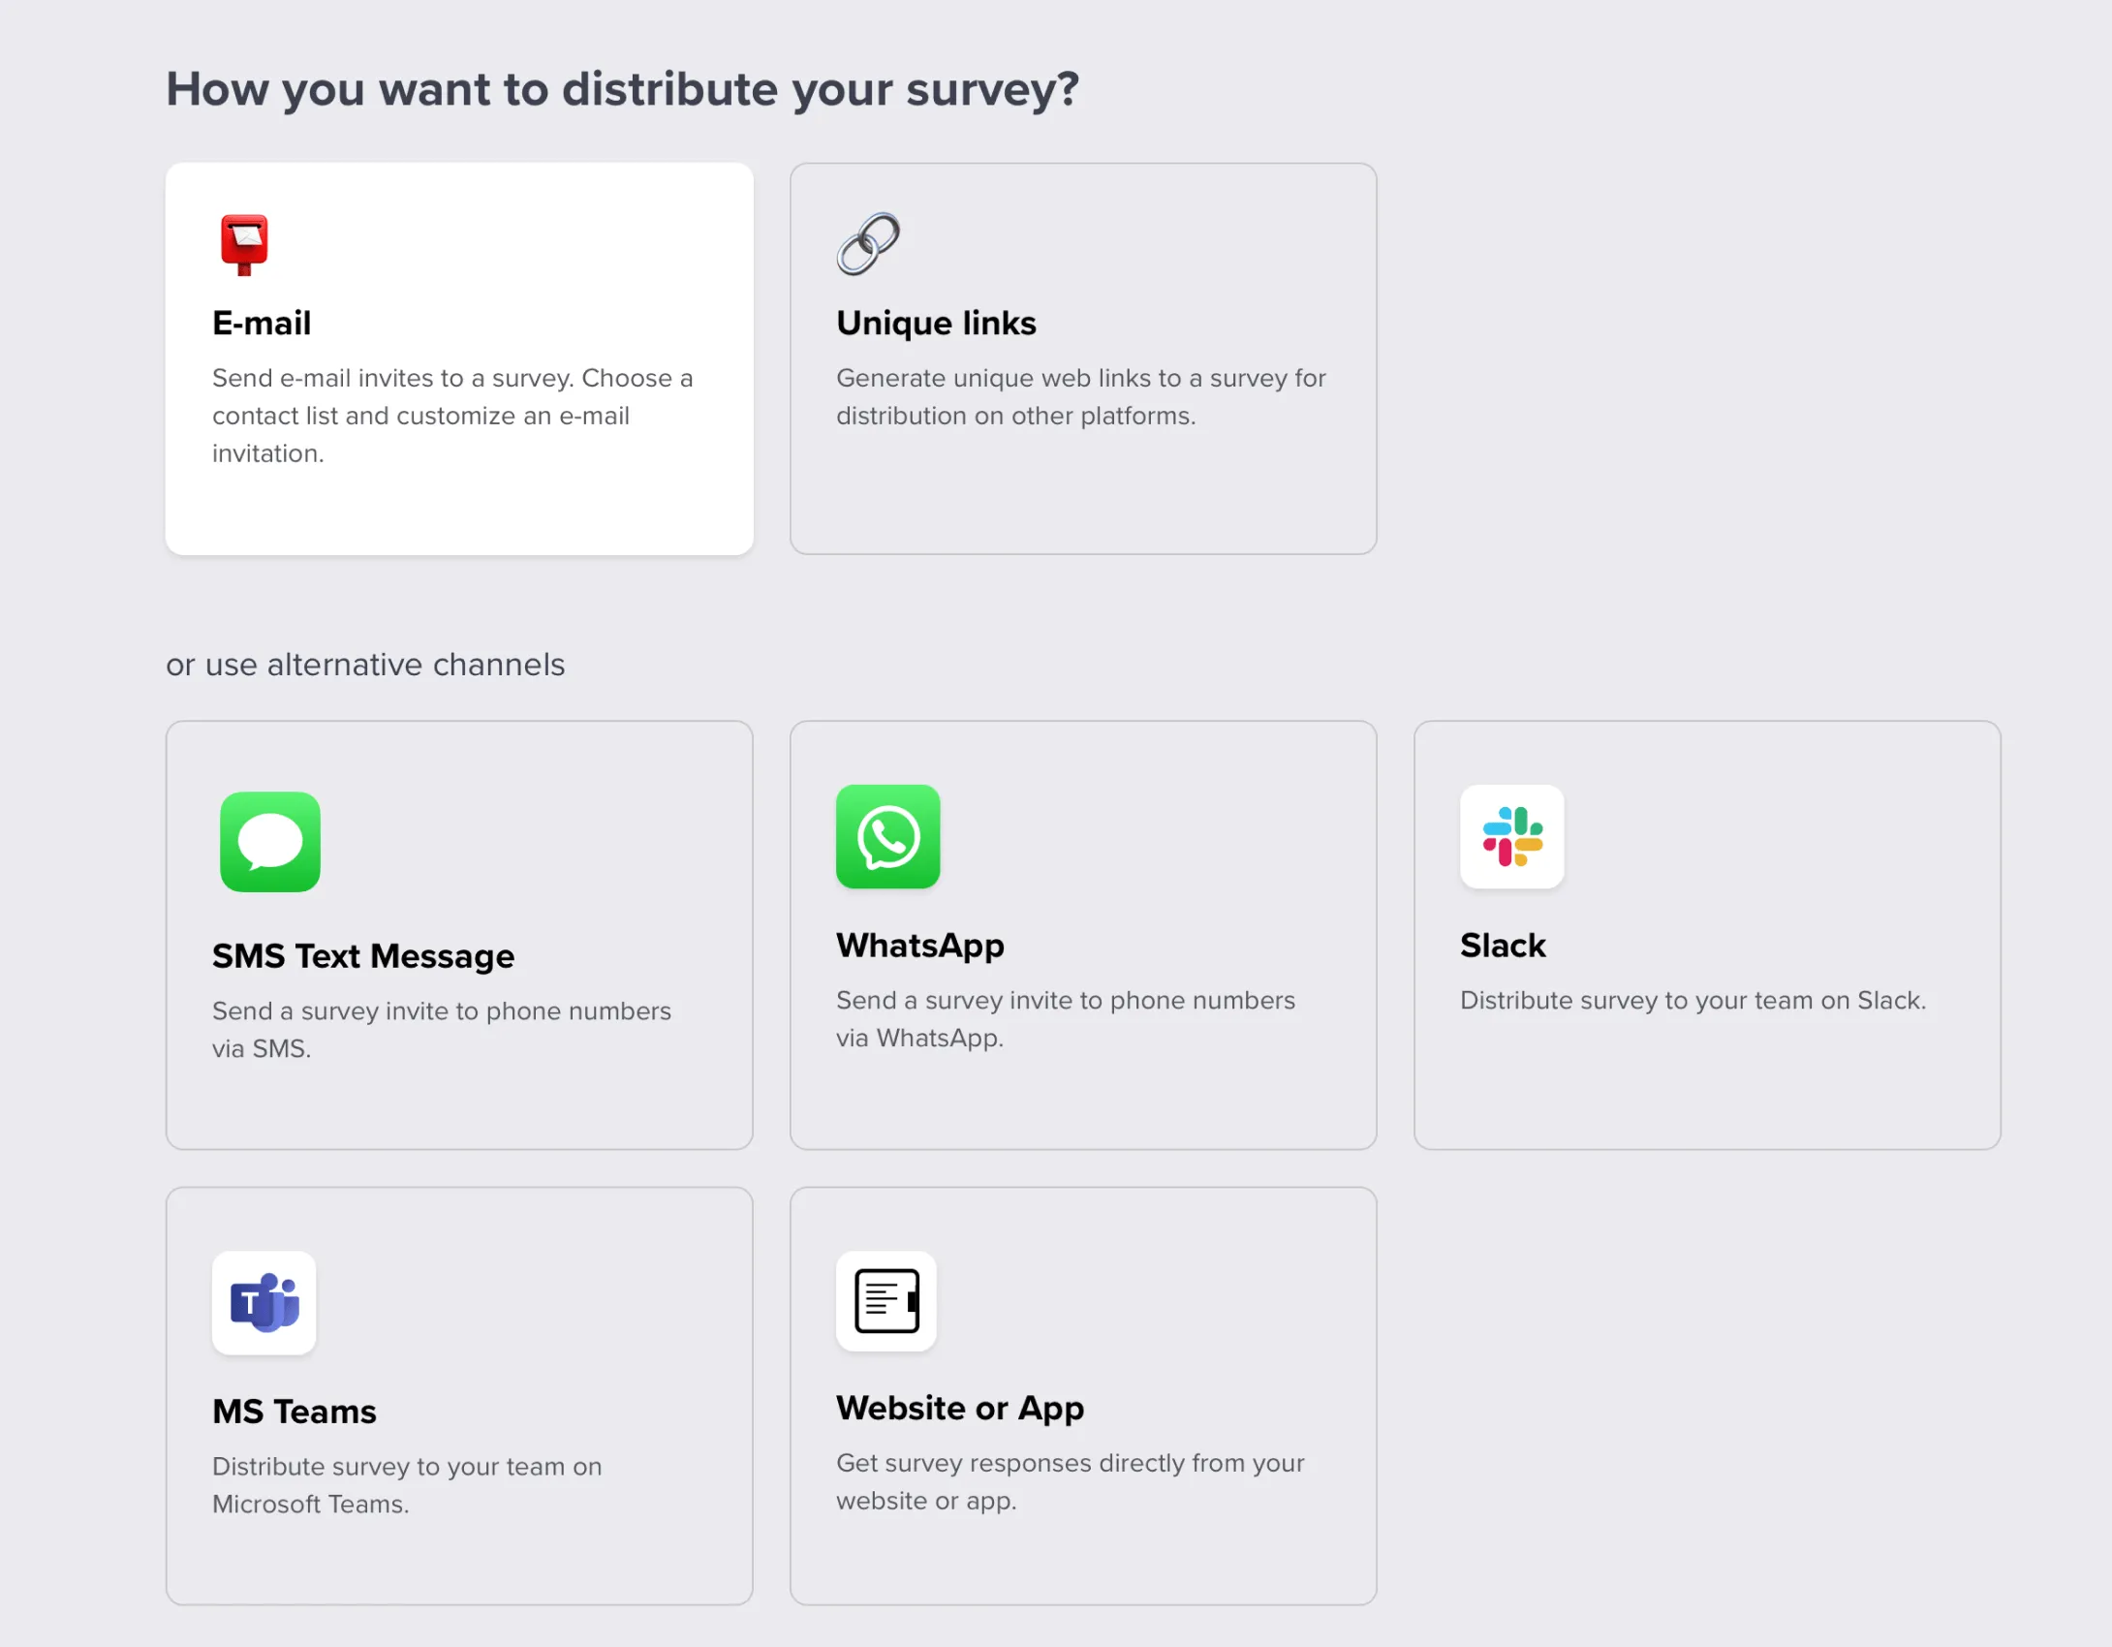Viewport: 2112px width, 1647px height.
Task: Choose the MS Teams distribution card
Action: pos(458,1398)
